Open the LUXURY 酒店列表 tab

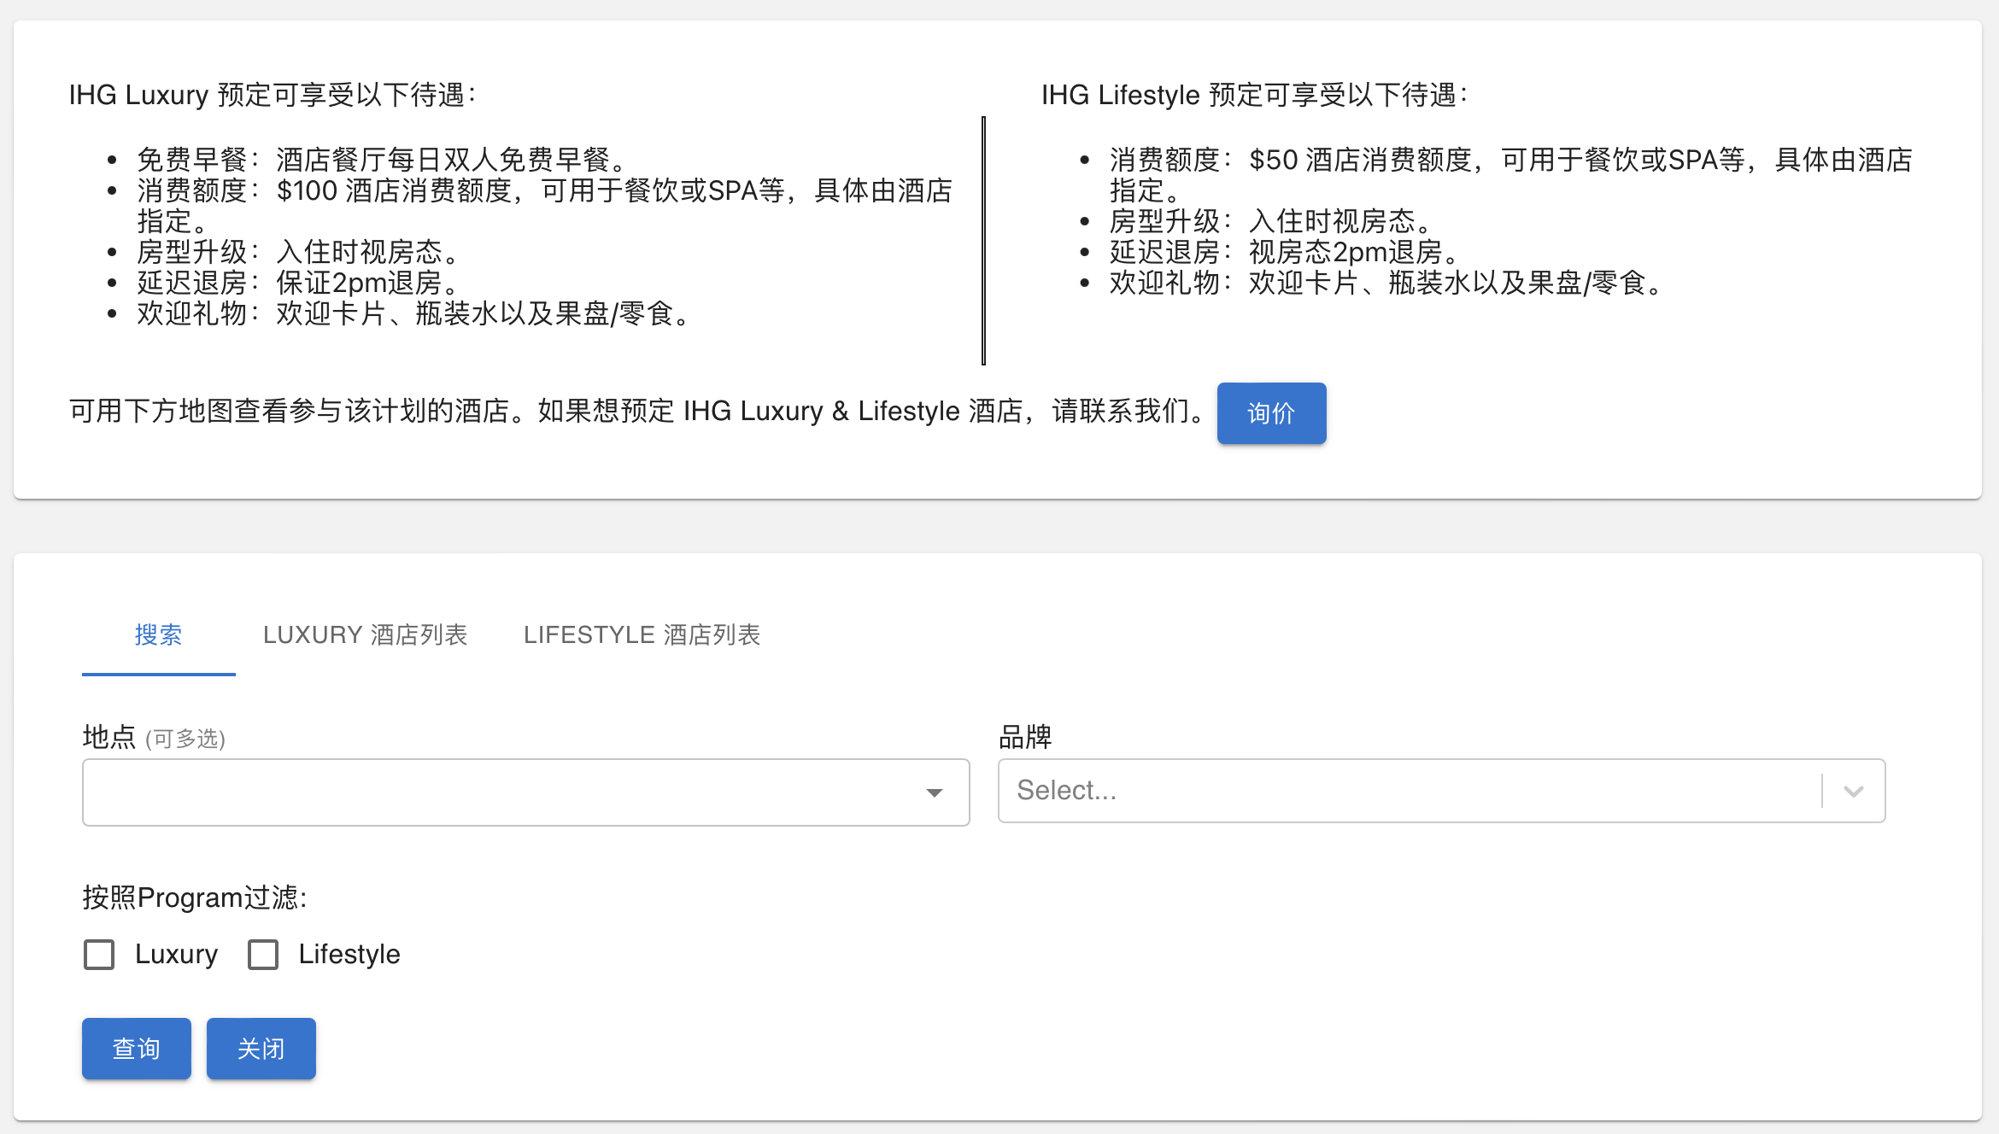[365, 635]
